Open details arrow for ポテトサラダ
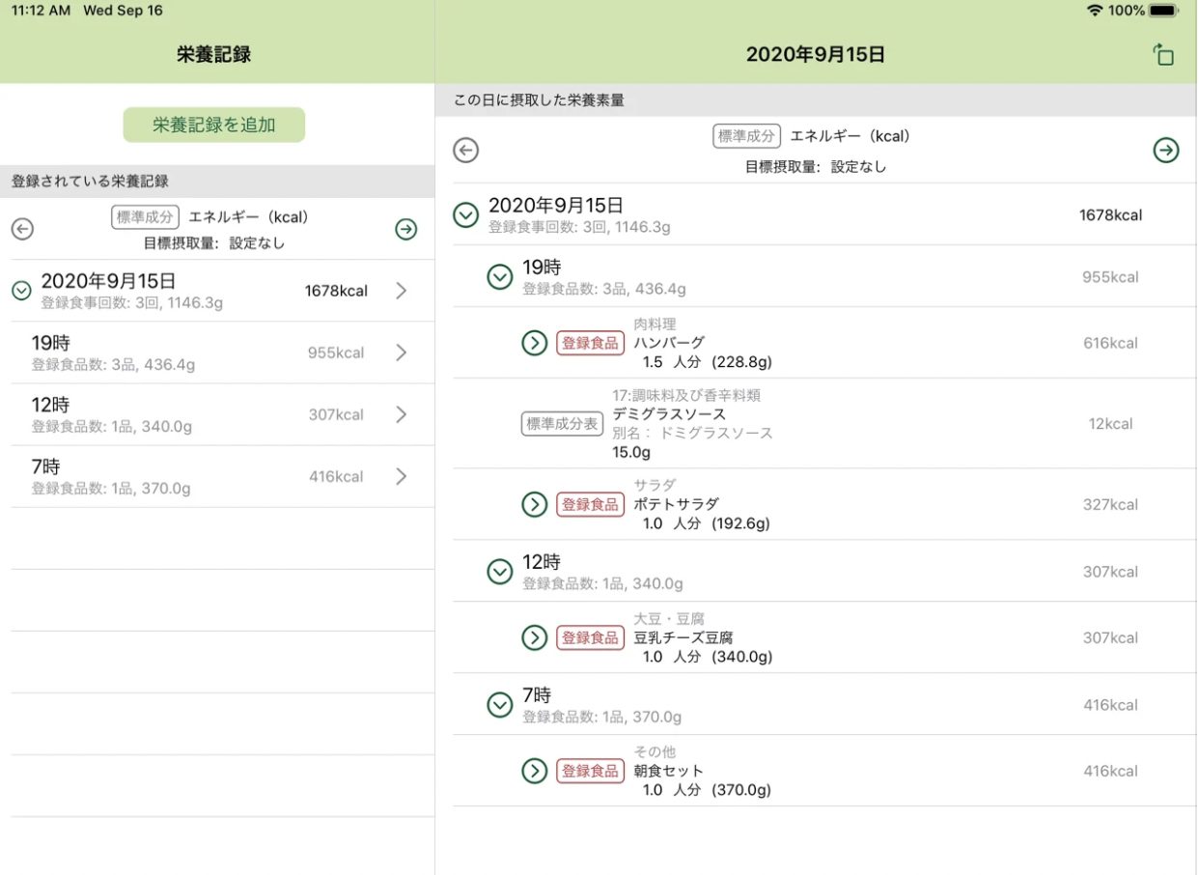The width and height of the screenshot is (1199, 875). (534, 504)
